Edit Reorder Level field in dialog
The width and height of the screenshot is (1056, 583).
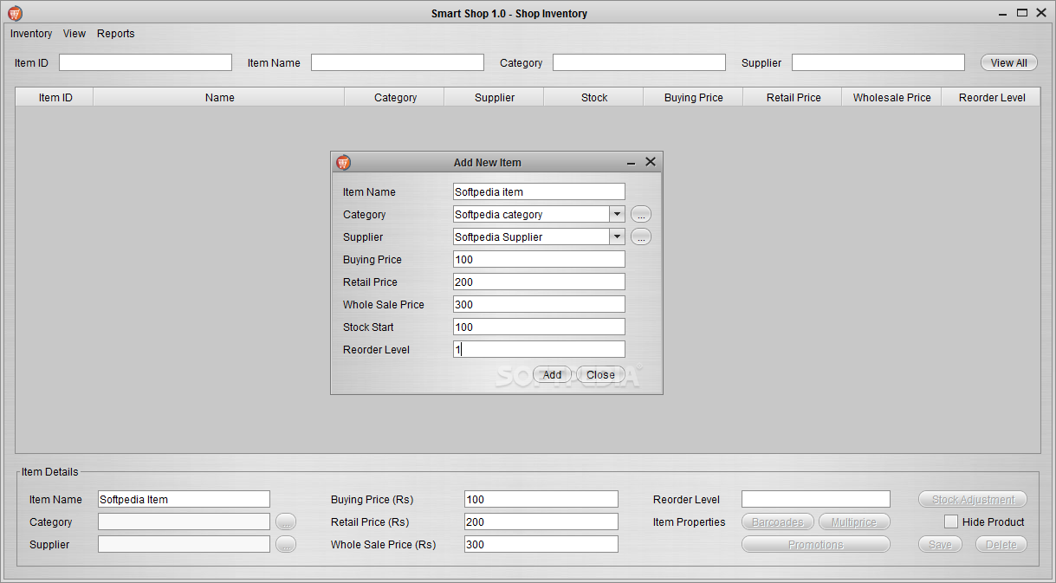pos(539,349)
